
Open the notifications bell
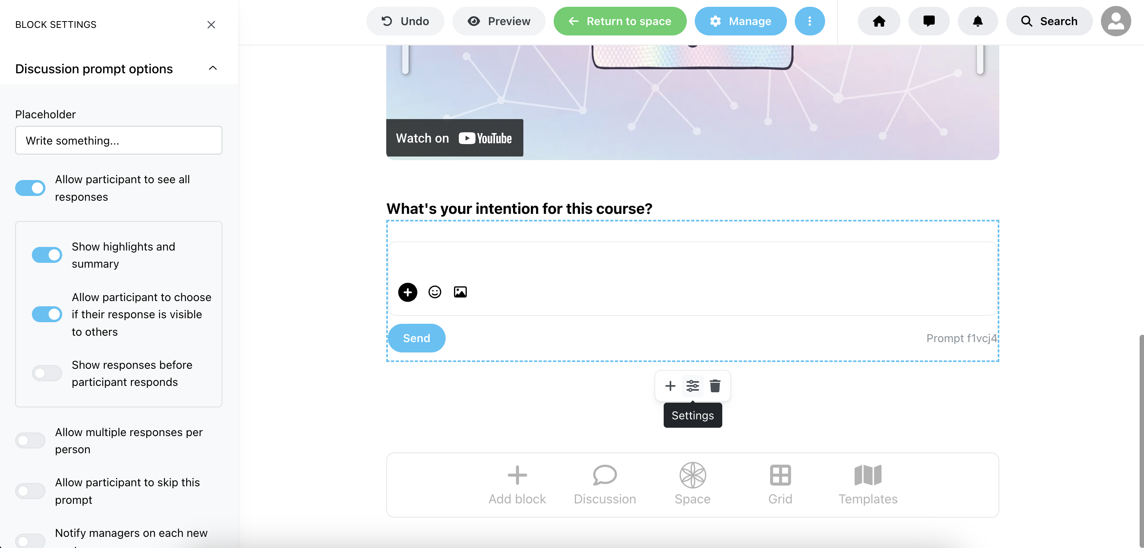pos(977,21)
